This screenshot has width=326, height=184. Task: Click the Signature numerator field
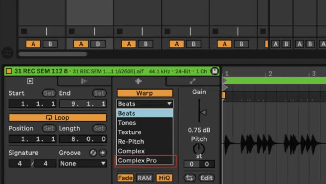[19, 163]
